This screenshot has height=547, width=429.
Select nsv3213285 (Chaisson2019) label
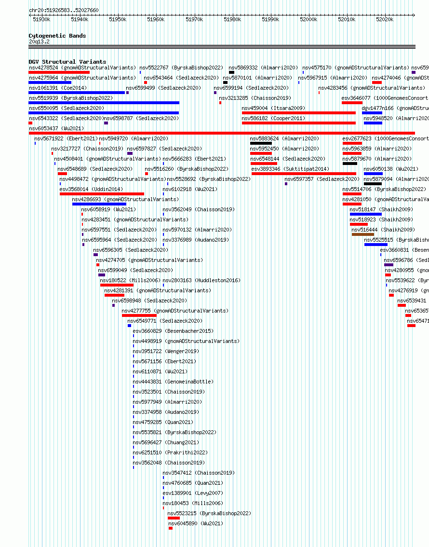click(255, 98)
